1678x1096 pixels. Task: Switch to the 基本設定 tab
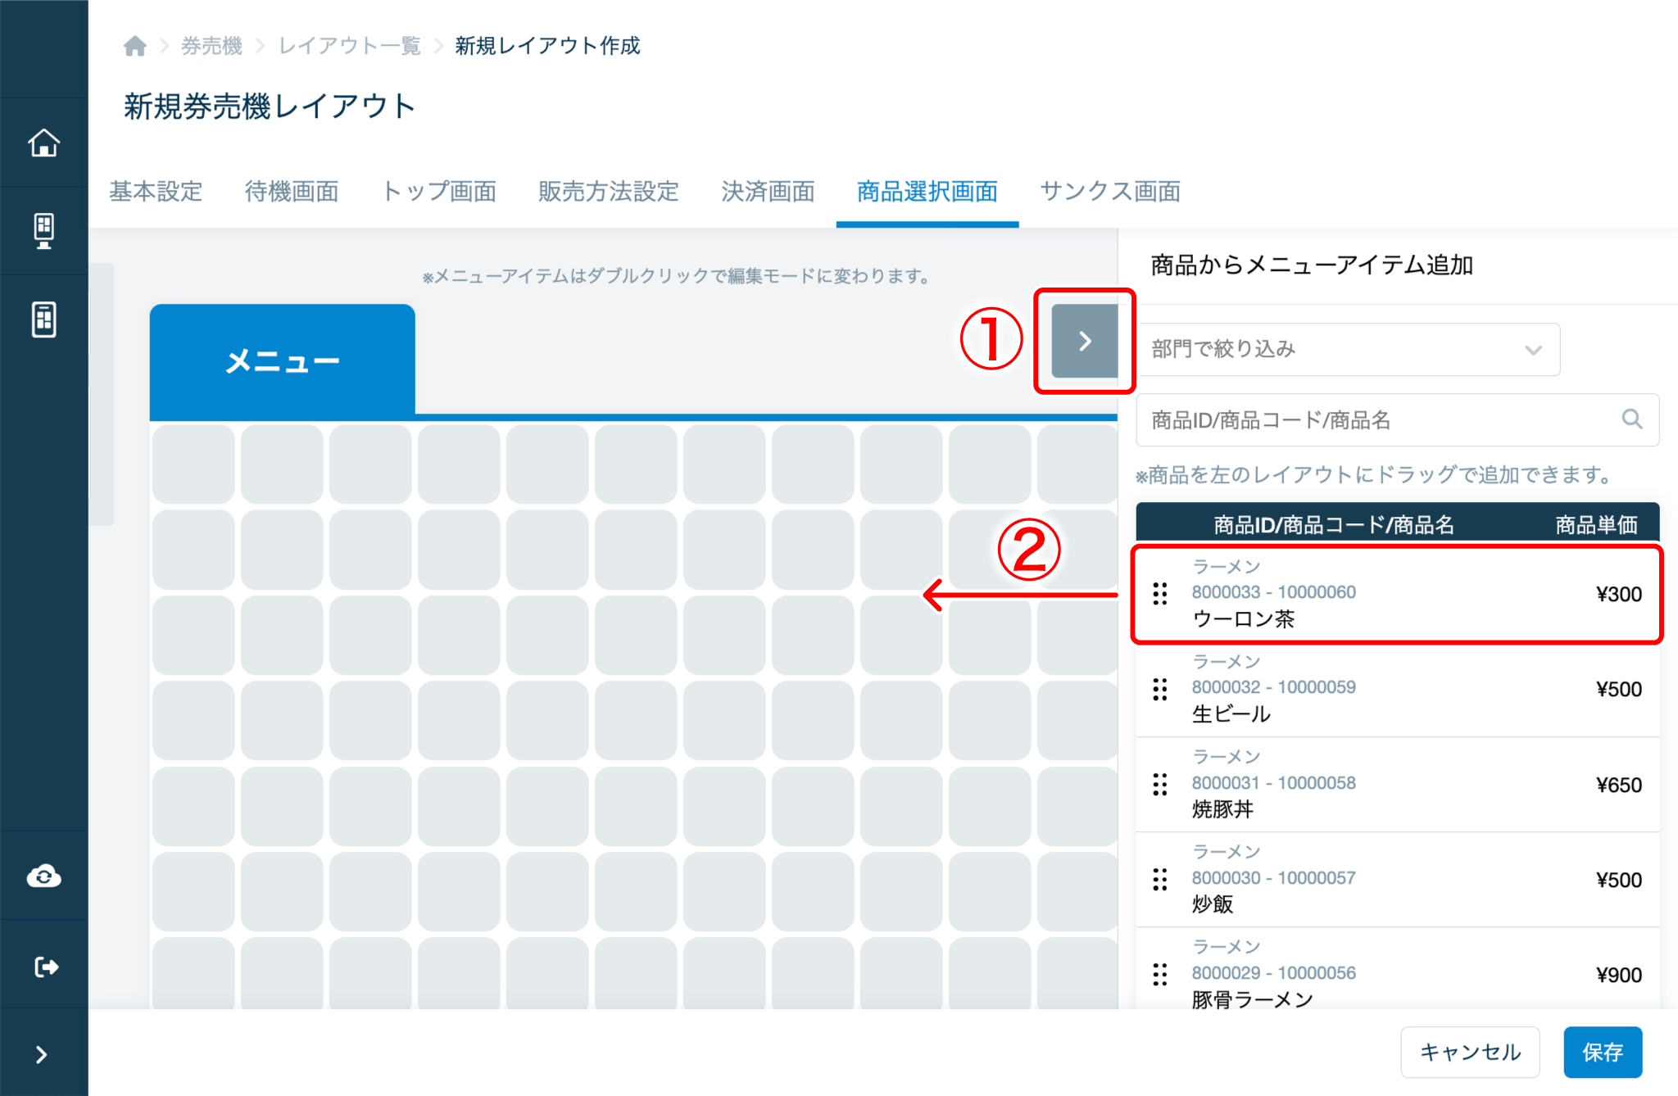coord(156,191)
